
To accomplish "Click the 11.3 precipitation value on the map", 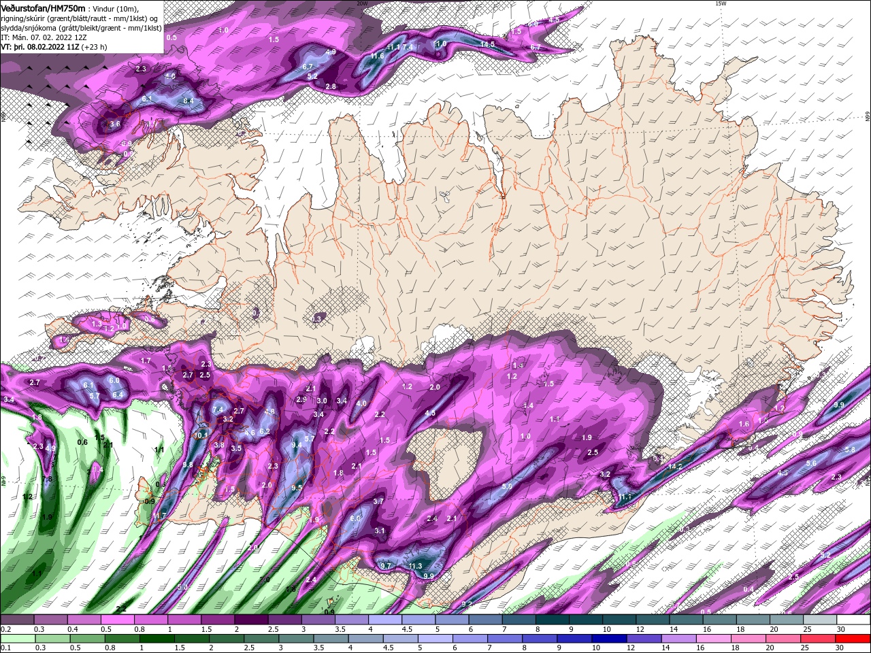I will tap(415, 566).
